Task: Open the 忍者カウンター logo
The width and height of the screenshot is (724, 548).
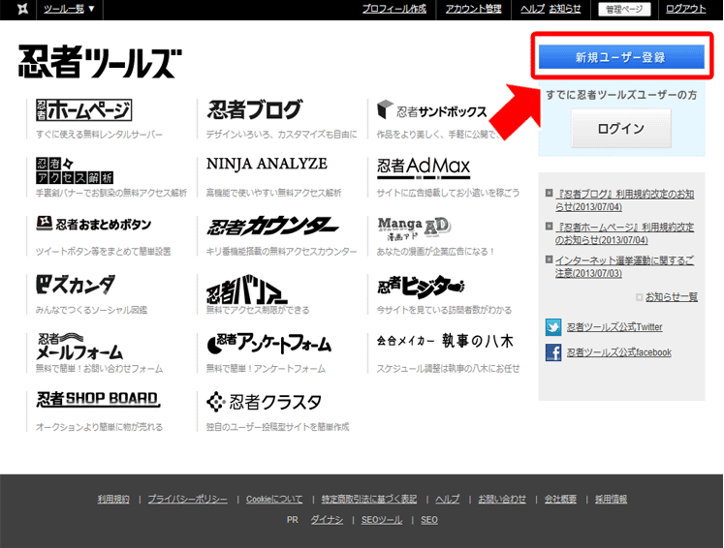Action: 272,226
